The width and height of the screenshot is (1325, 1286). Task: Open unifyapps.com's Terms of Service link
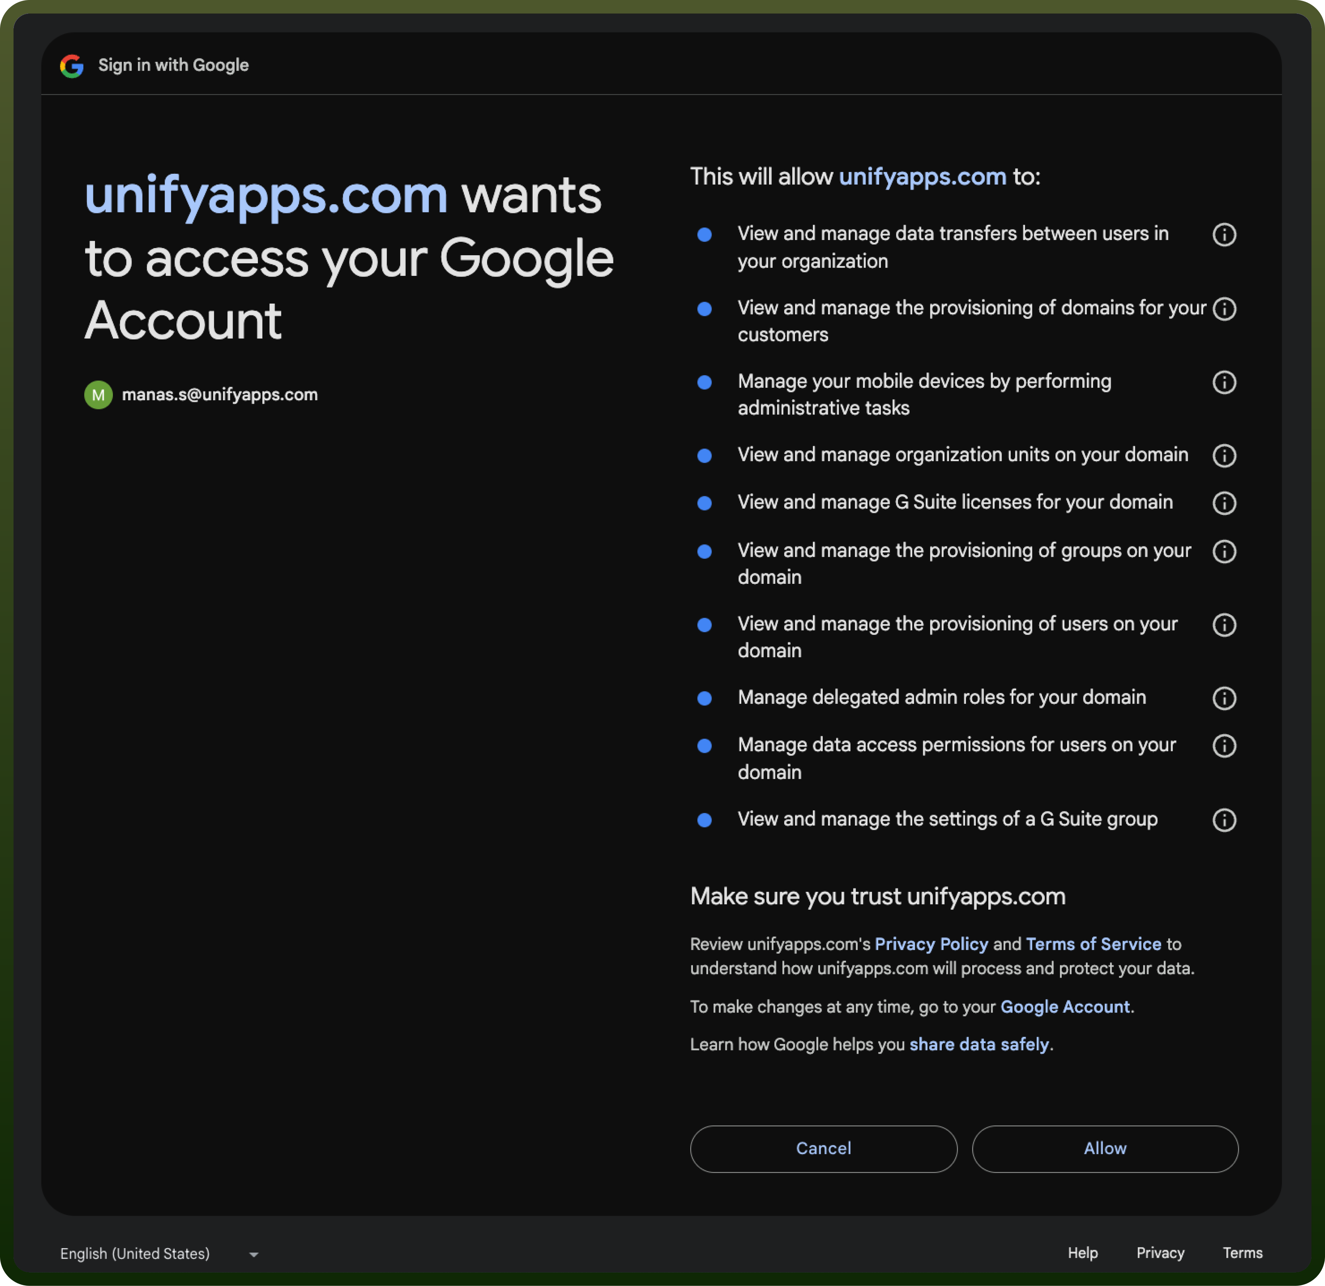pos(1093,944)
